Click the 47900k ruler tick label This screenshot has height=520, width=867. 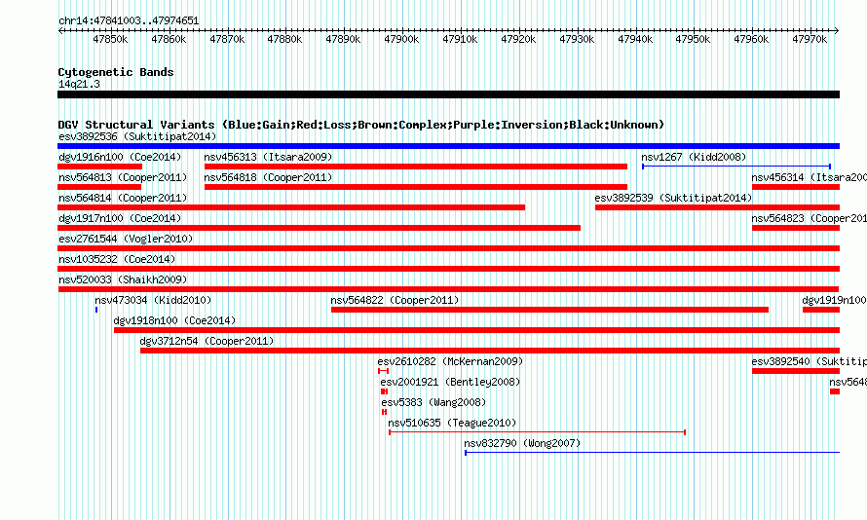coord(401,39)
